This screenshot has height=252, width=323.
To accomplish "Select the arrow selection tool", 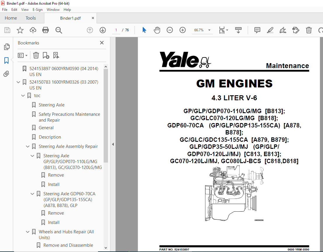I will pos(144,30).
